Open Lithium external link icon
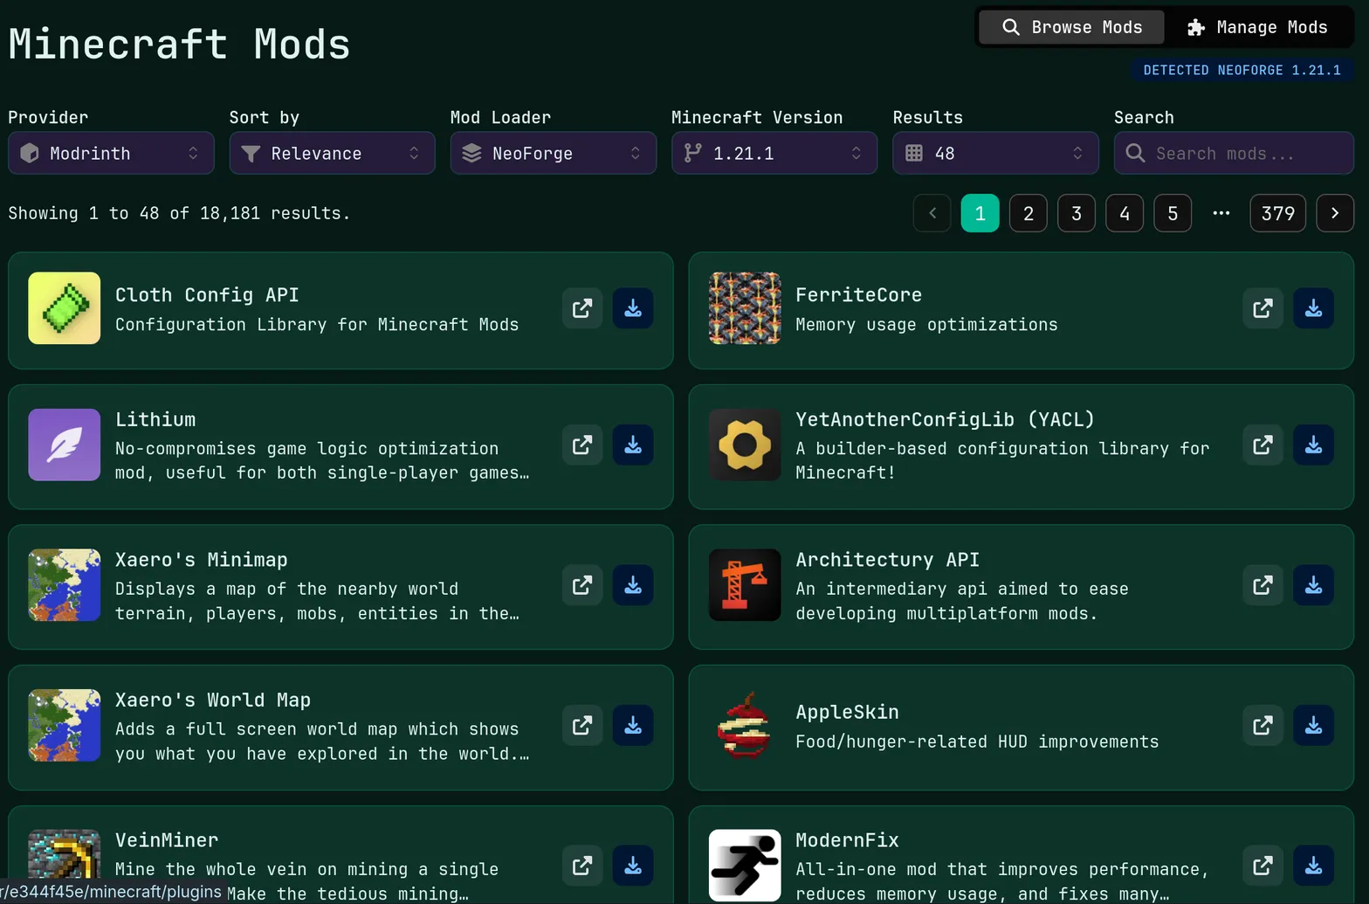This screenshot has width=1369, height=904. [x=582, y=445]
